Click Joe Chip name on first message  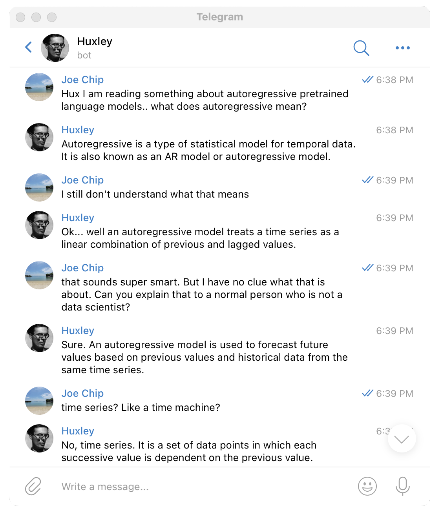[82, 80]
